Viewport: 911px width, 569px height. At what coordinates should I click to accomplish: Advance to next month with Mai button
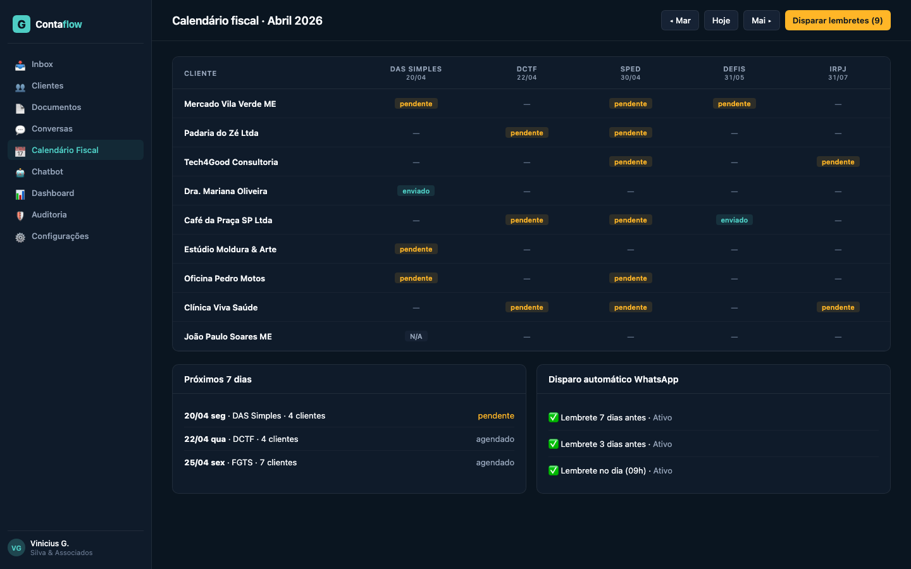[x=761, y=20]
